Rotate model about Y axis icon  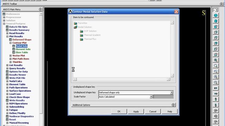(x=216, y=121)
